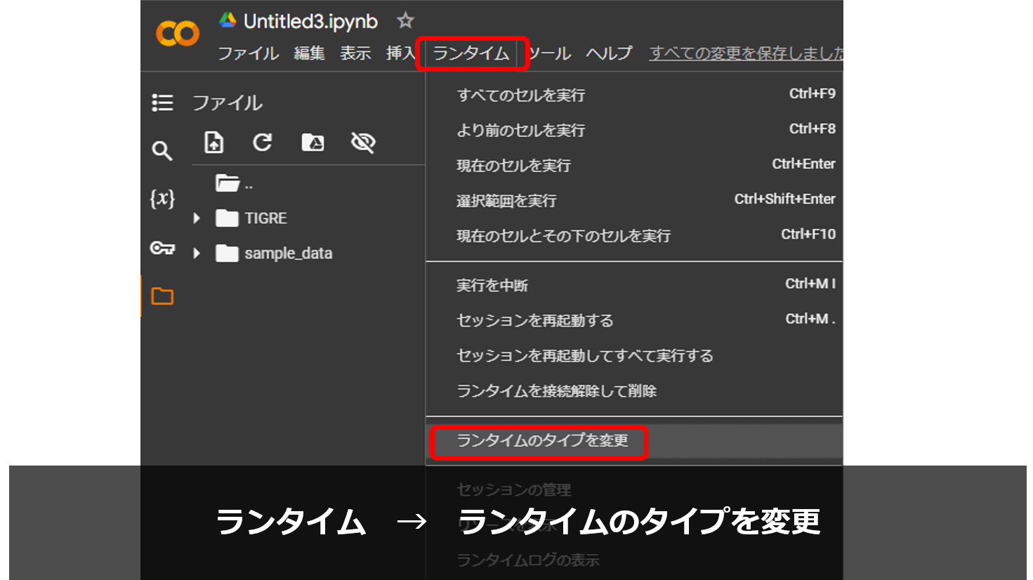Viewport: 1033px width, 580px height.
Task: Click セッションを再起動する menu item
Action: (534, 320)
